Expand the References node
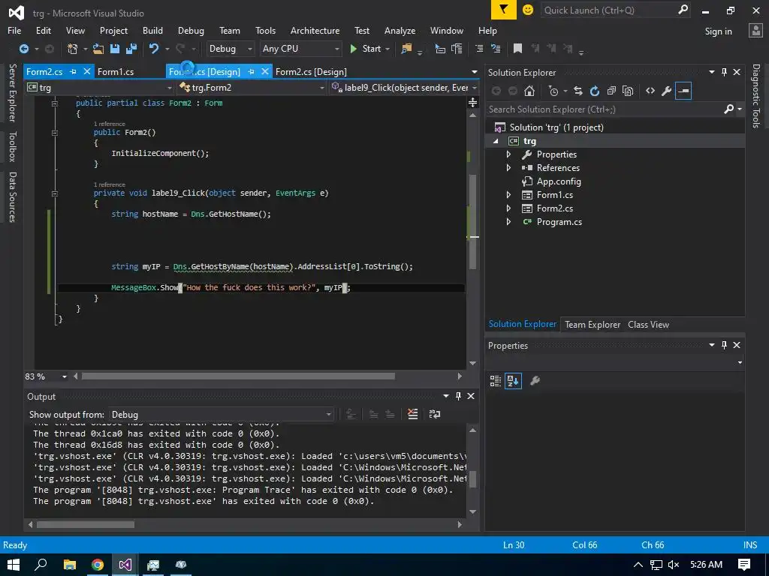 (x=508, y=168)
